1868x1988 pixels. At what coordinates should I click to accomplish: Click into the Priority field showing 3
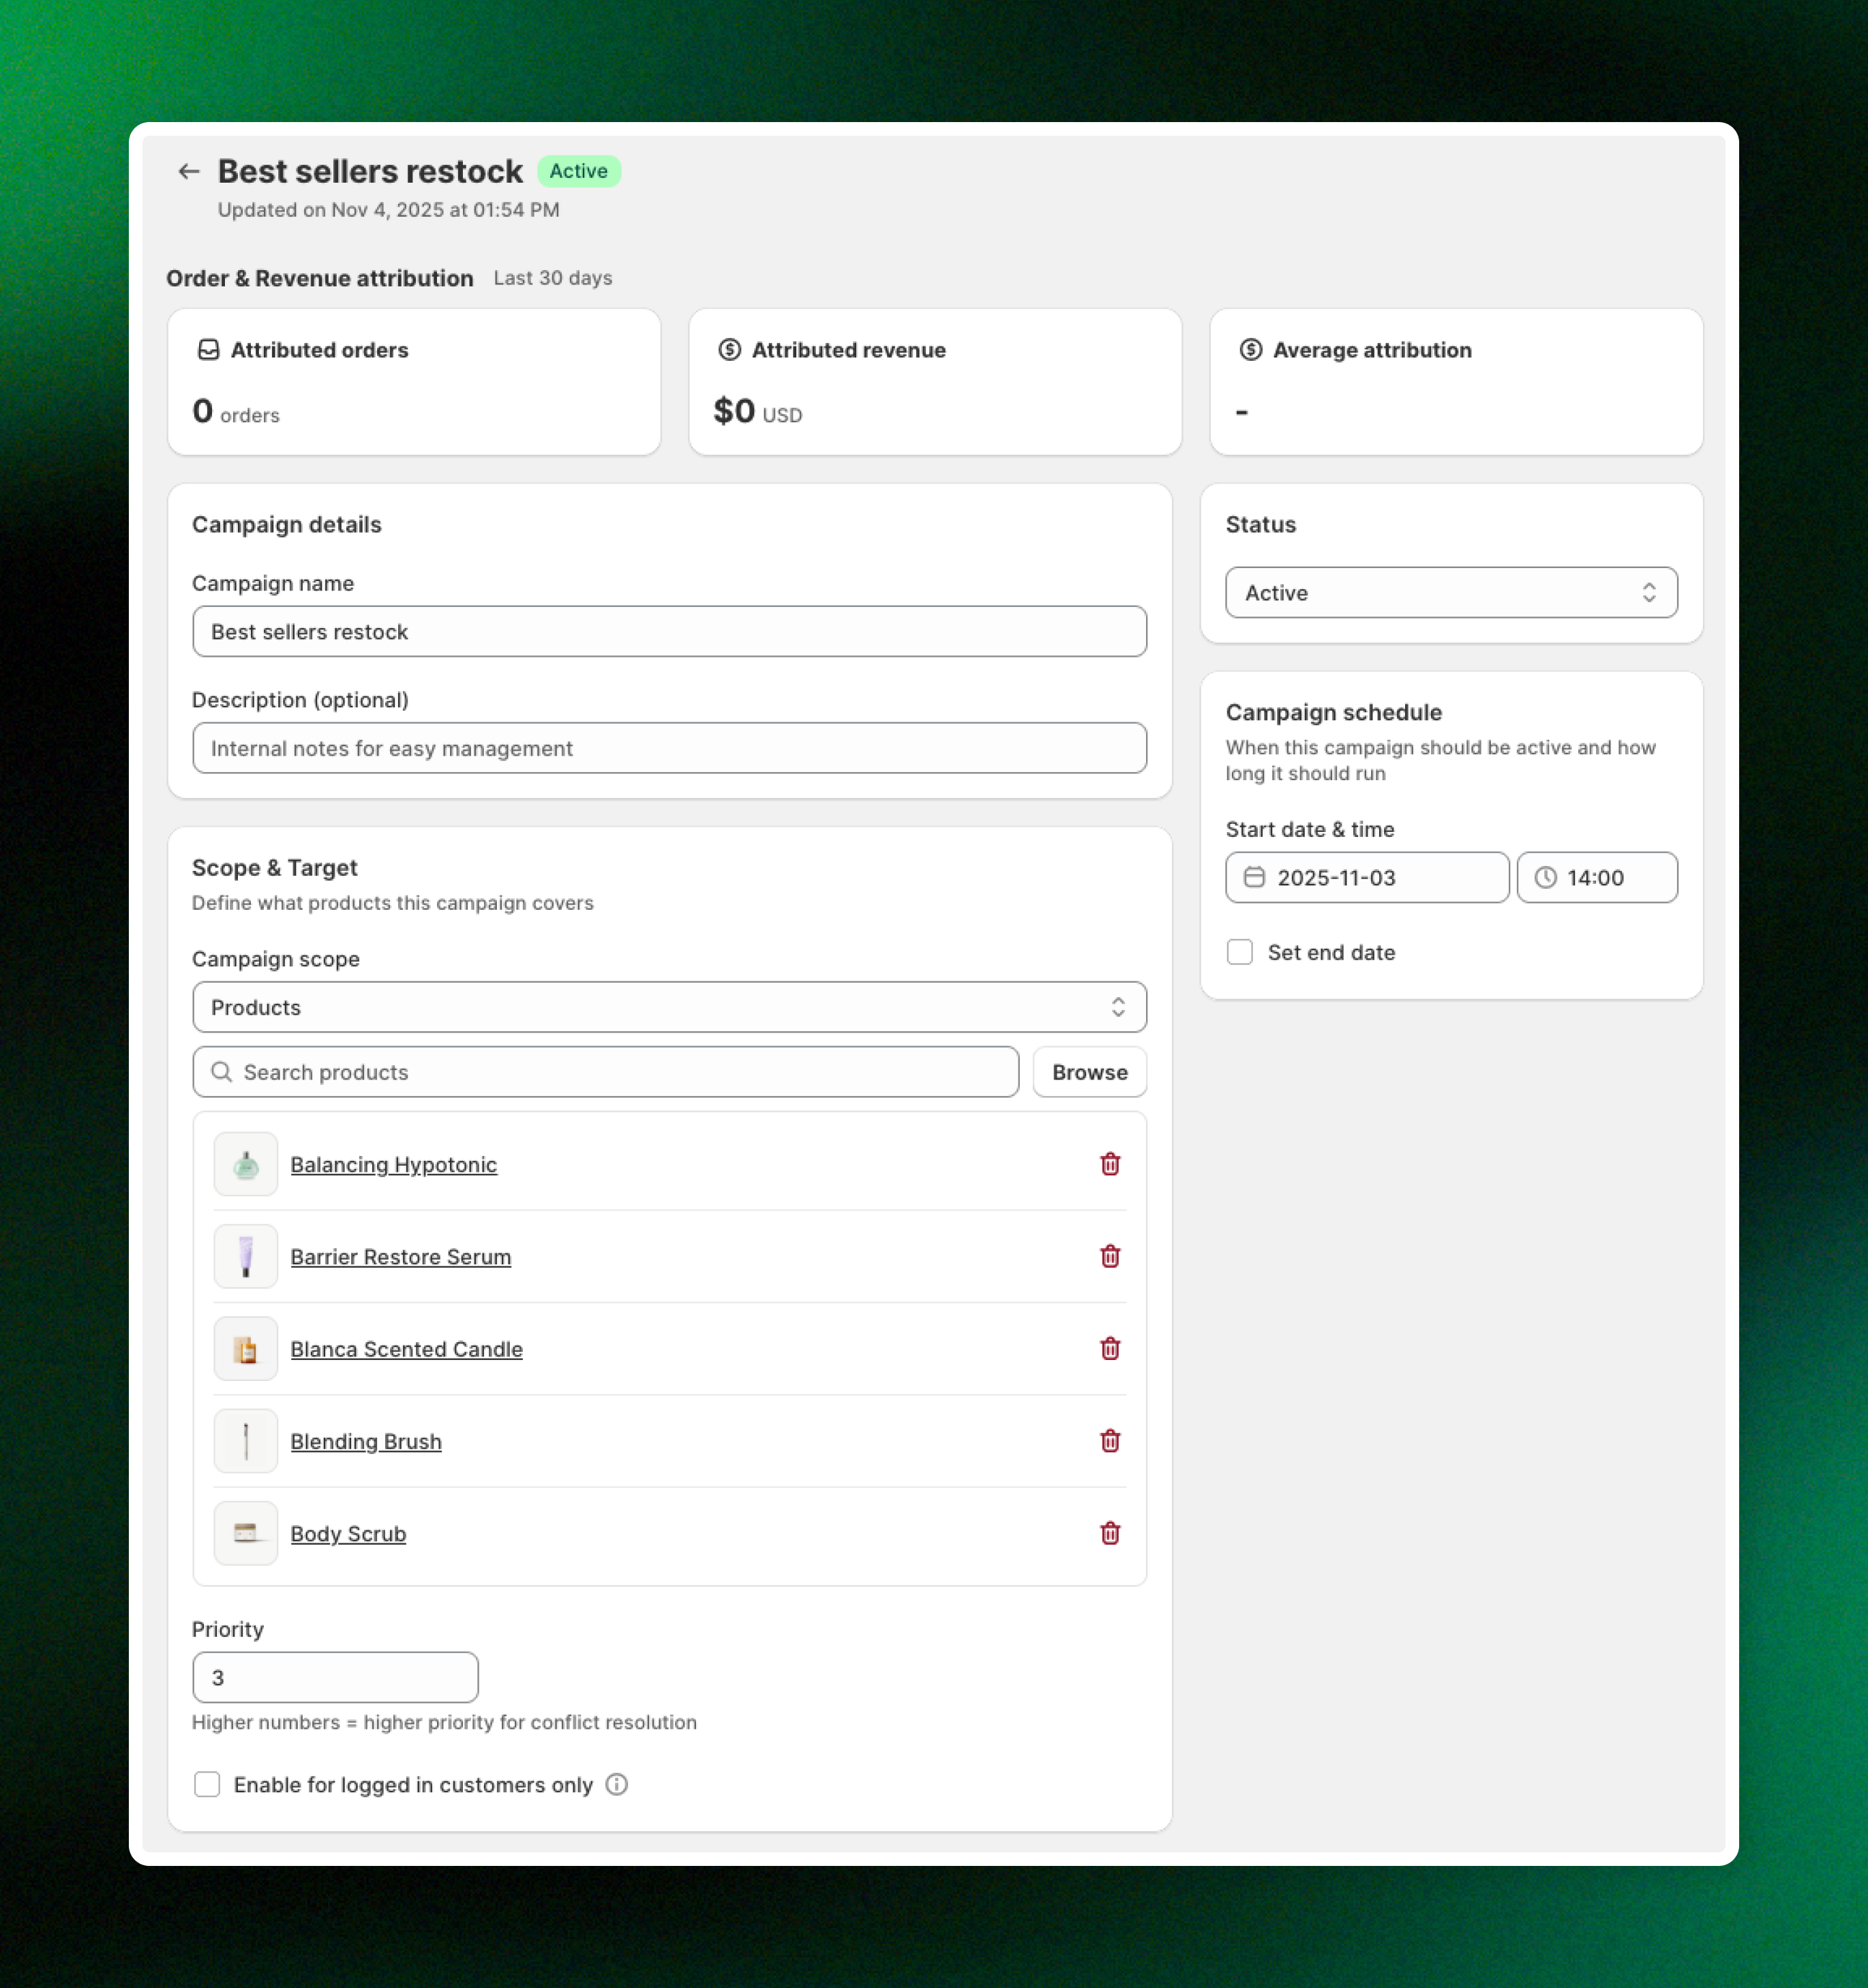(335, 1677)
